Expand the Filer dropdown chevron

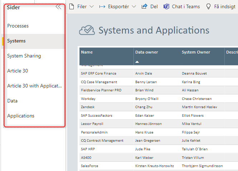pos(91,6)
